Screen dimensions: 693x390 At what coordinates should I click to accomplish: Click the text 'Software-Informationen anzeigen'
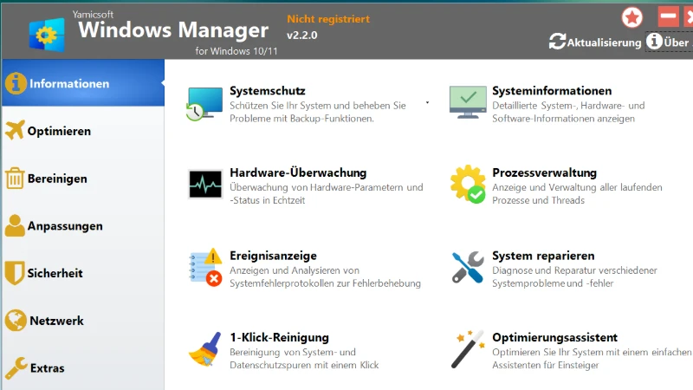(x=564, y=119)
